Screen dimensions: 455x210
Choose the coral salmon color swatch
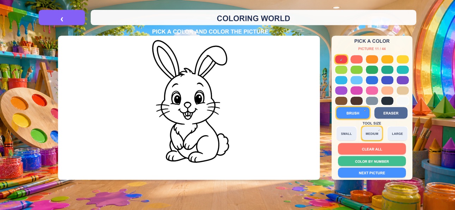pos(357,59)
